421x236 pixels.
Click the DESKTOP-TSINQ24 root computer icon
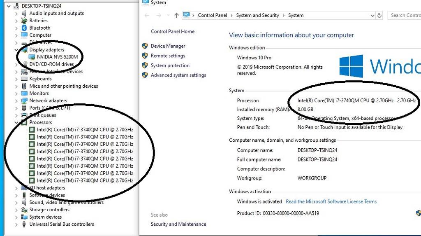16,6
